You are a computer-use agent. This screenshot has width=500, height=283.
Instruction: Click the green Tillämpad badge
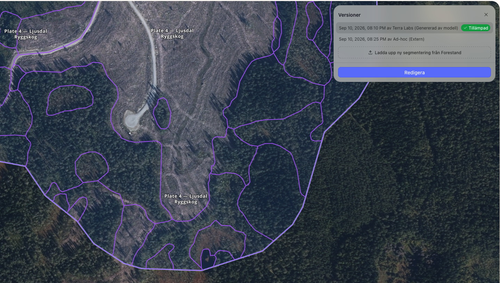point(476,28)
